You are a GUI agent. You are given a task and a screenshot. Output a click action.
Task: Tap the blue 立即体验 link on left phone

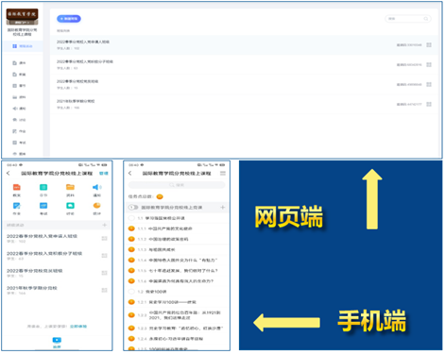[x=78, y=327]
